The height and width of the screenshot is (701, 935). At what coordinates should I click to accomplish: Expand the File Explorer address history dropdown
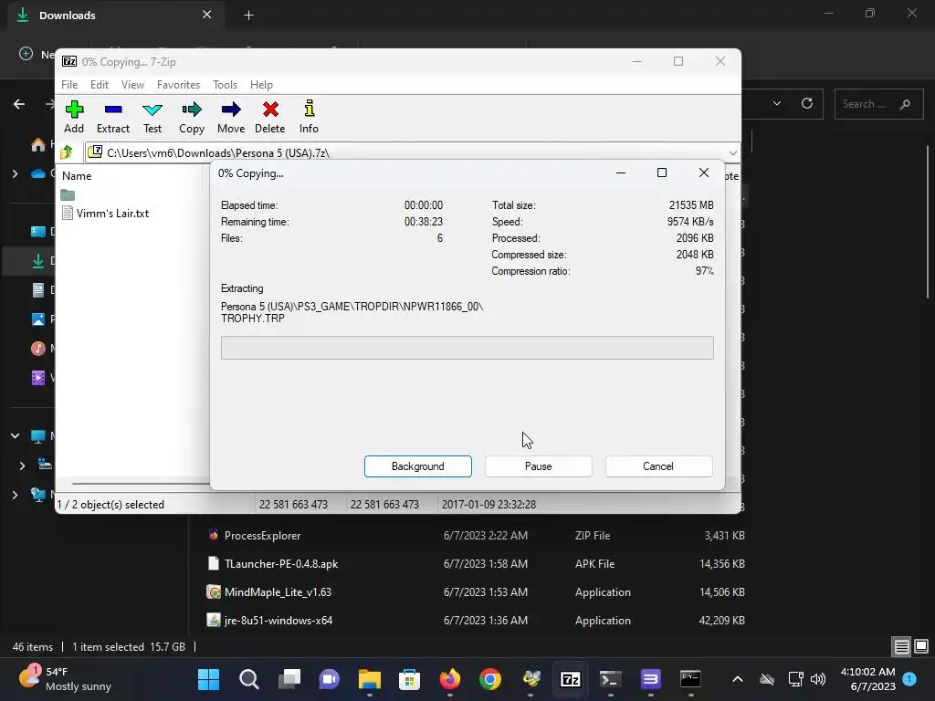pos(776,103)
